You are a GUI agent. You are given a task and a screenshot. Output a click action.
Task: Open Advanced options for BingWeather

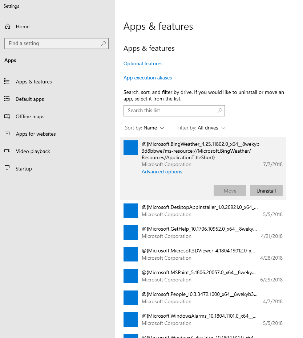[x=162, y=172]
